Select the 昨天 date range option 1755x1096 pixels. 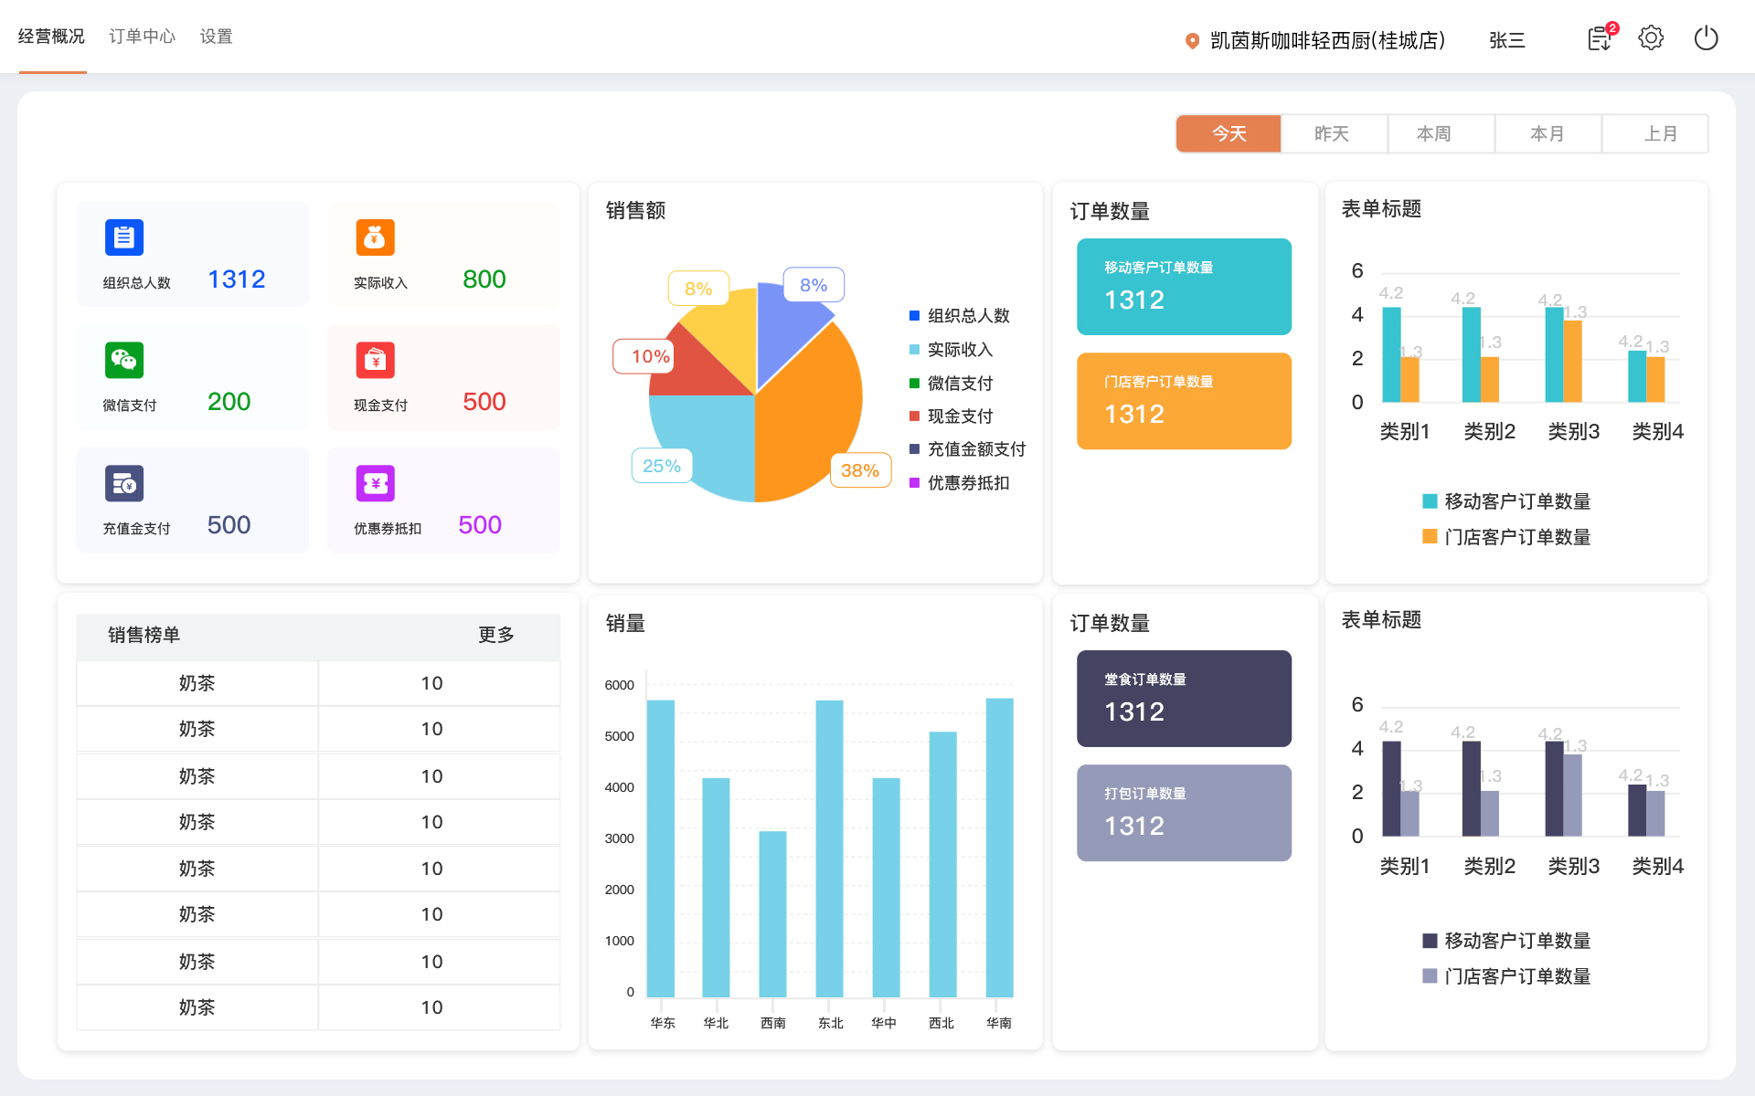[x=1332, y=133]
